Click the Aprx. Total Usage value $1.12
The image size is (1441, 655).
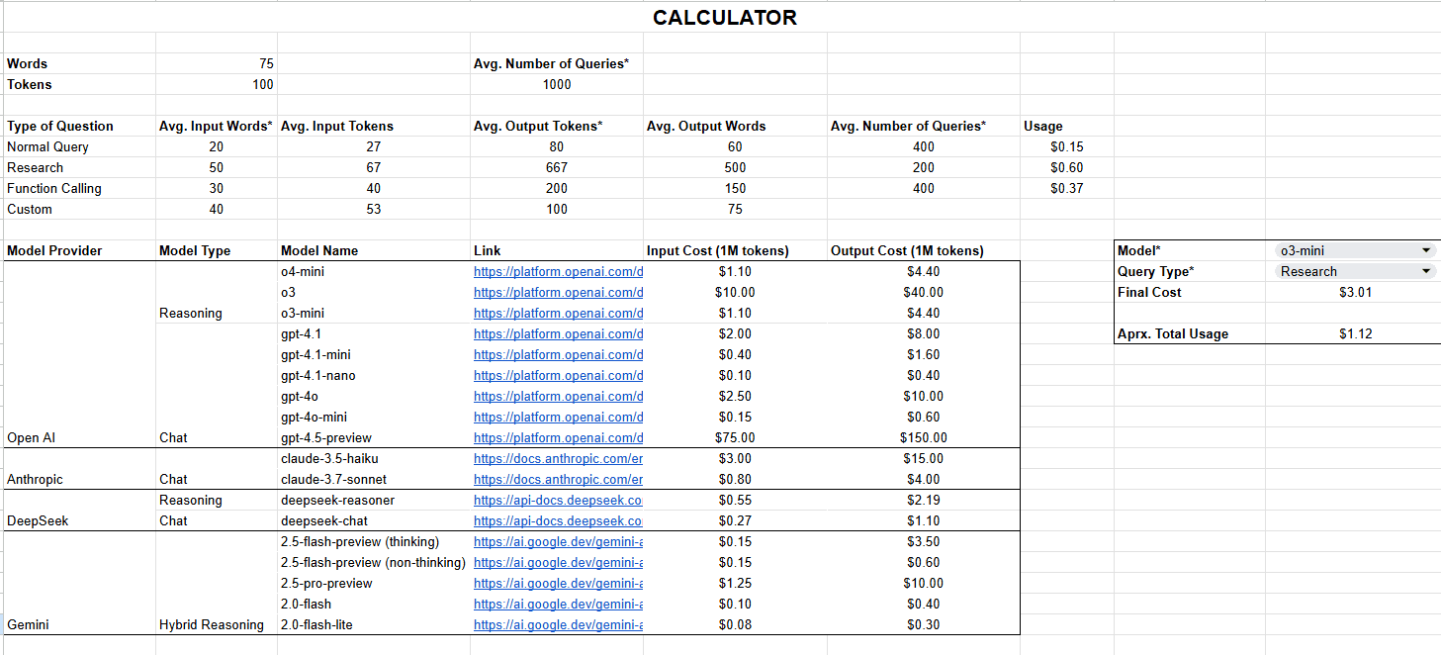[1355, 333]
